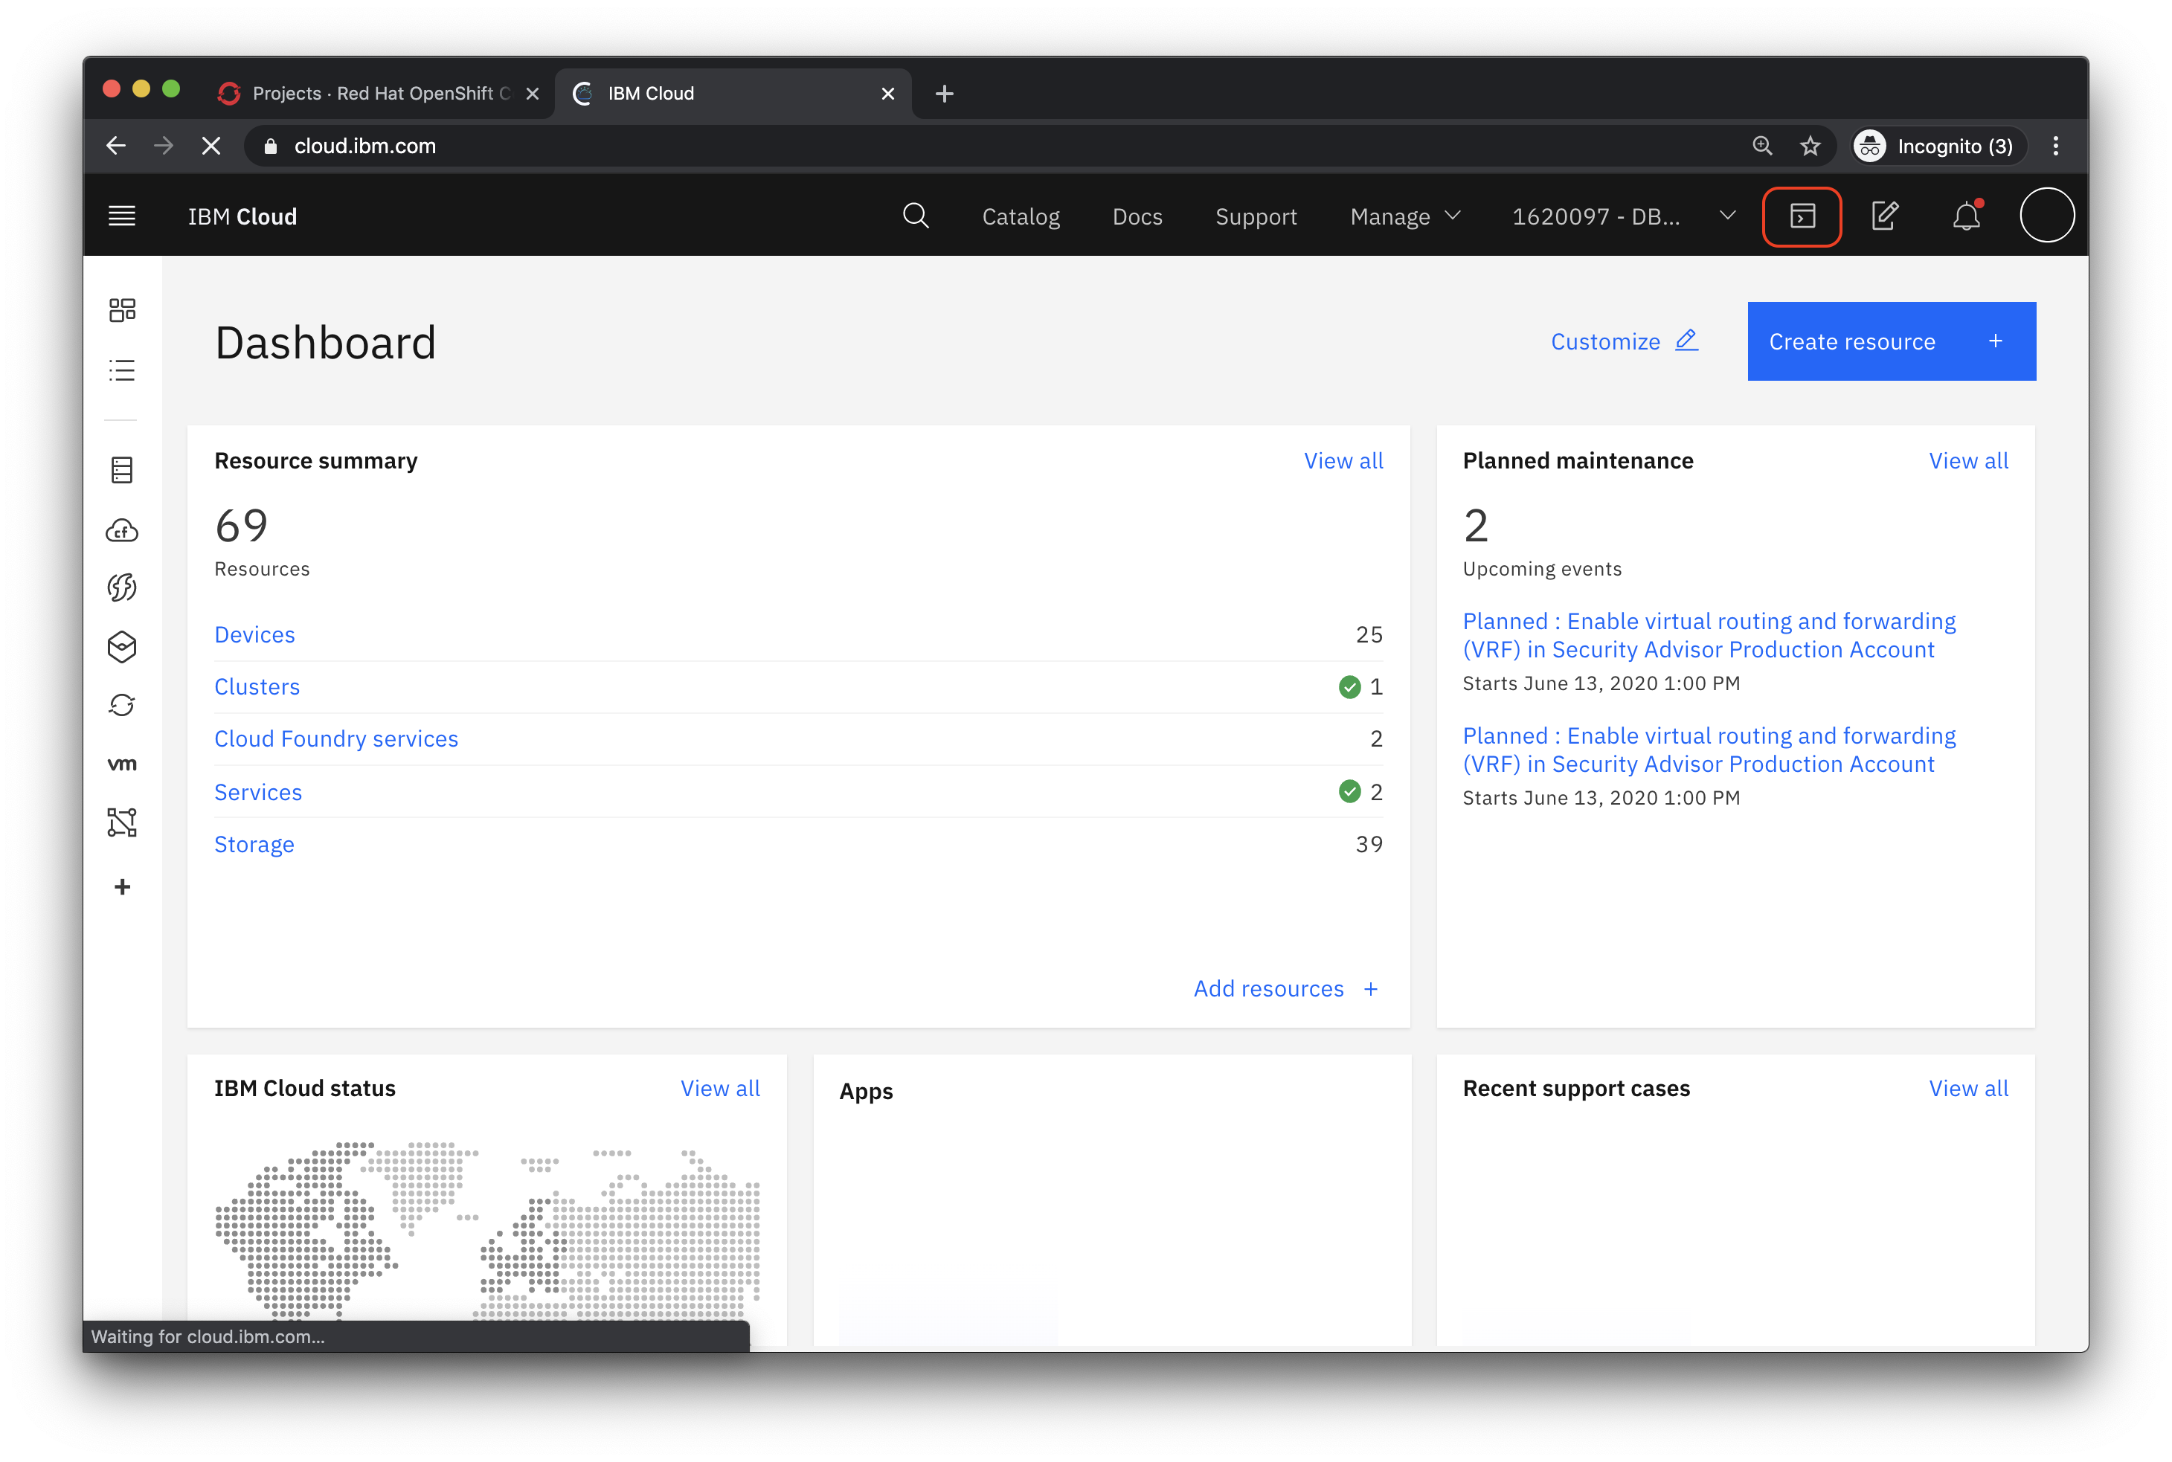Click the cost estimator edit icon
Image resolution: width=2172 pixels, height=1462 pixels.
1884,216
